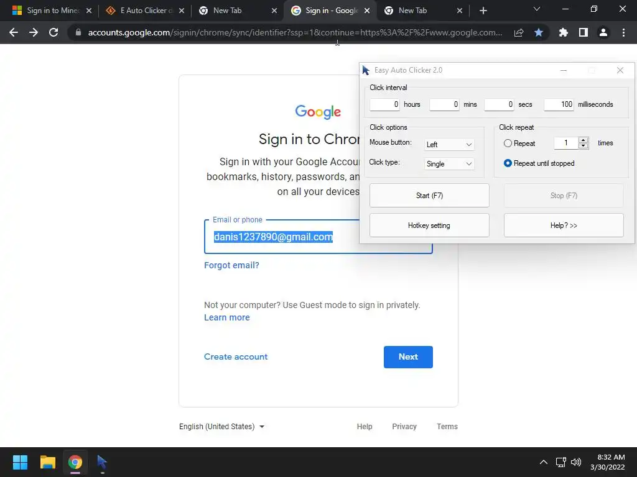
Task: Reload the current page
Action: pyautogui.click(x=53, y=32)
